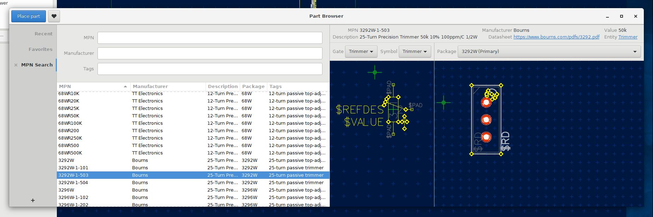
Task: Select part row 68WR500
Action: (x=193, y=146)
